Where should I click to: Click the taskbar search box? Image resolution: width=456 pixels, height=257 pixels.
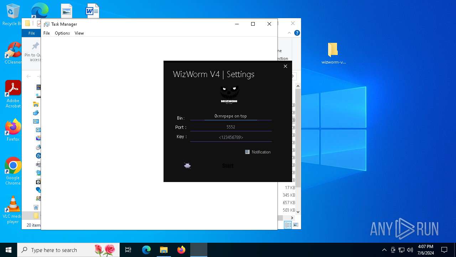point(68,250)
